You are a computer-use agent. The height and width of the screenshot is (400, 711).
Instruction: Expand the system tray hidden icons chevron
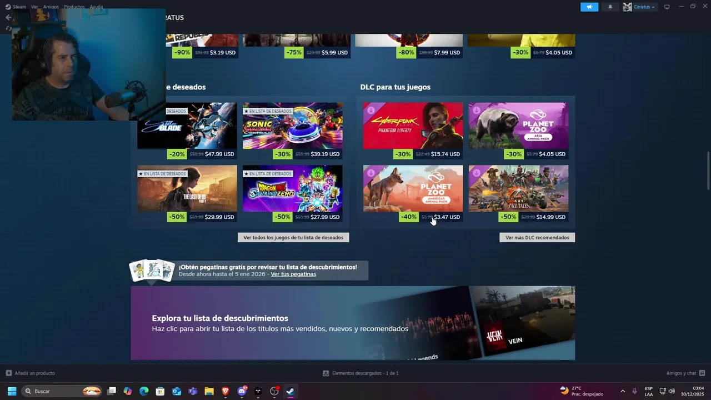(x=623, y=391)
